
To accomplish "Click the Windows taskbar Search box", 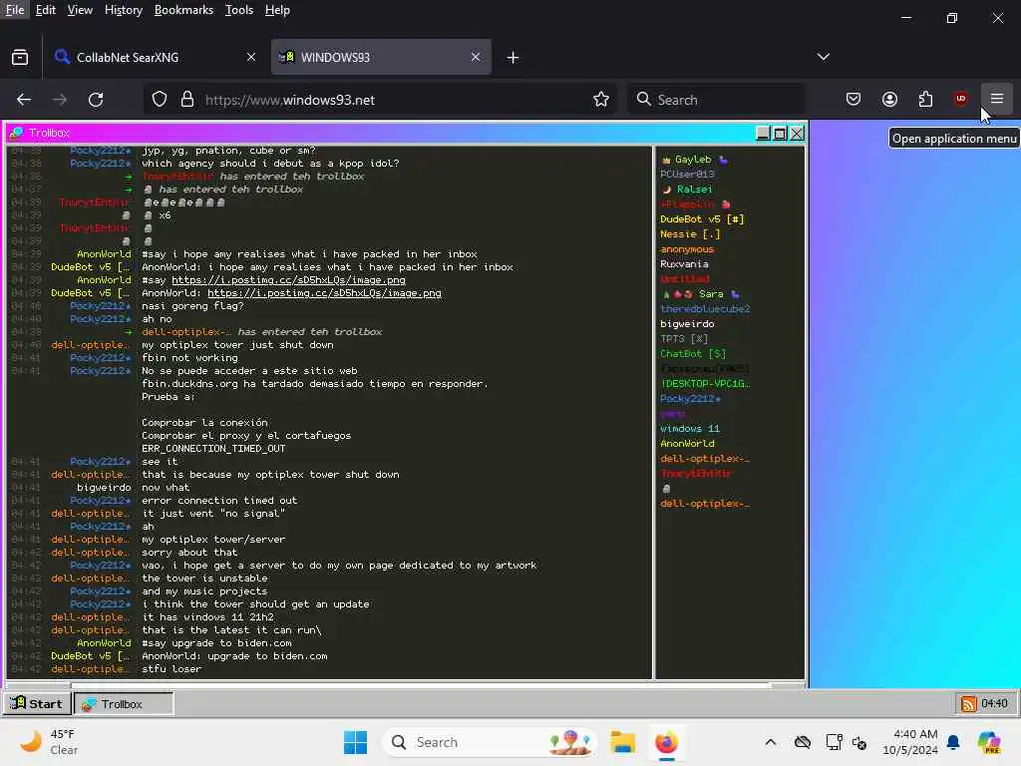I will [x=490, y=742].
